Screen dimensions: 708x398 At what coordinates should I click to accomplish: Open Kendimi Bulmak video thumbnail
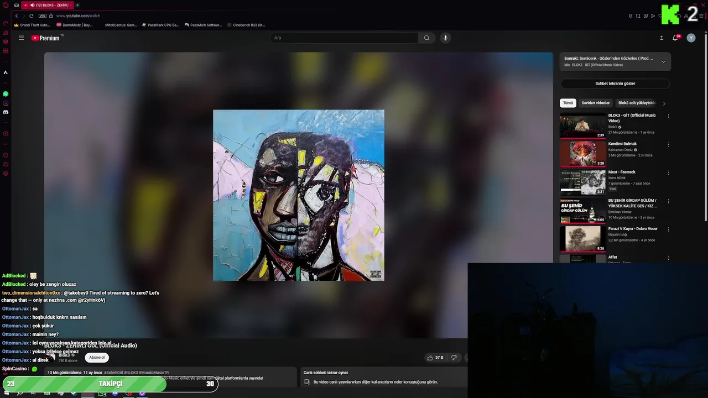click(x=582, y=154)
